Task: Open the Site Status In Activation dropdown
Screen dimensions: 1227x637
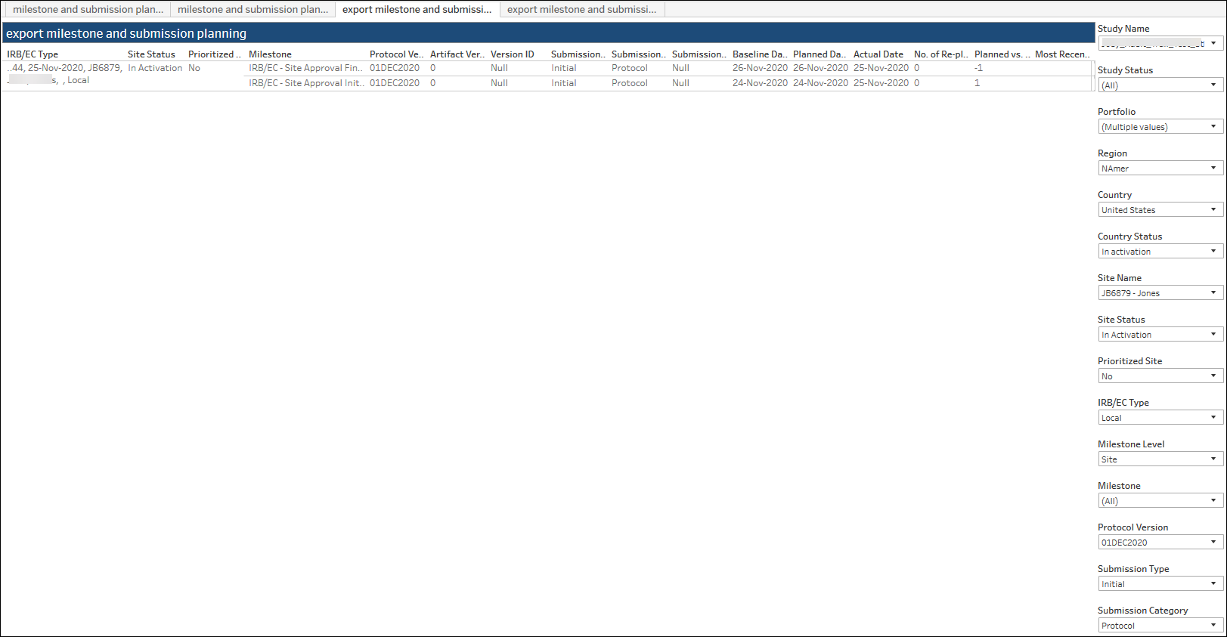Action: (1160, 335)
